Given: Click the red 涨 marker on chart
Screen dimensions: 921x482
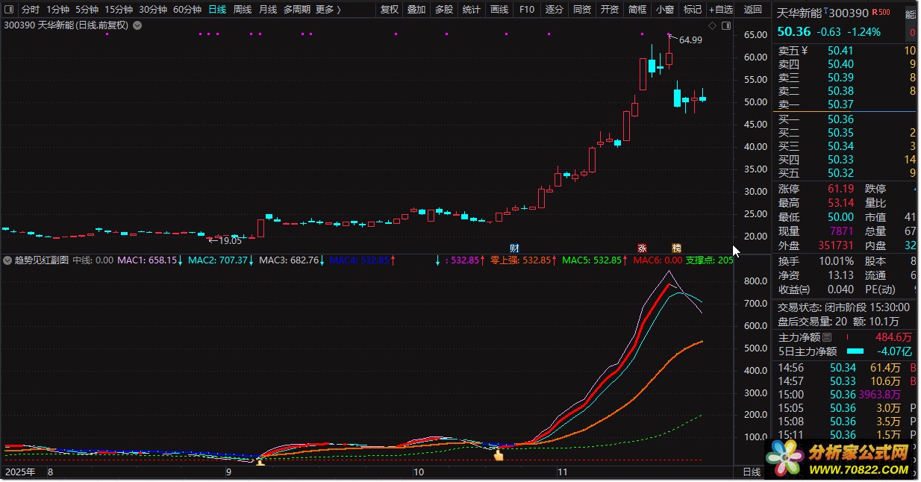Looking at the screenshot, I should tap(641, 248).
